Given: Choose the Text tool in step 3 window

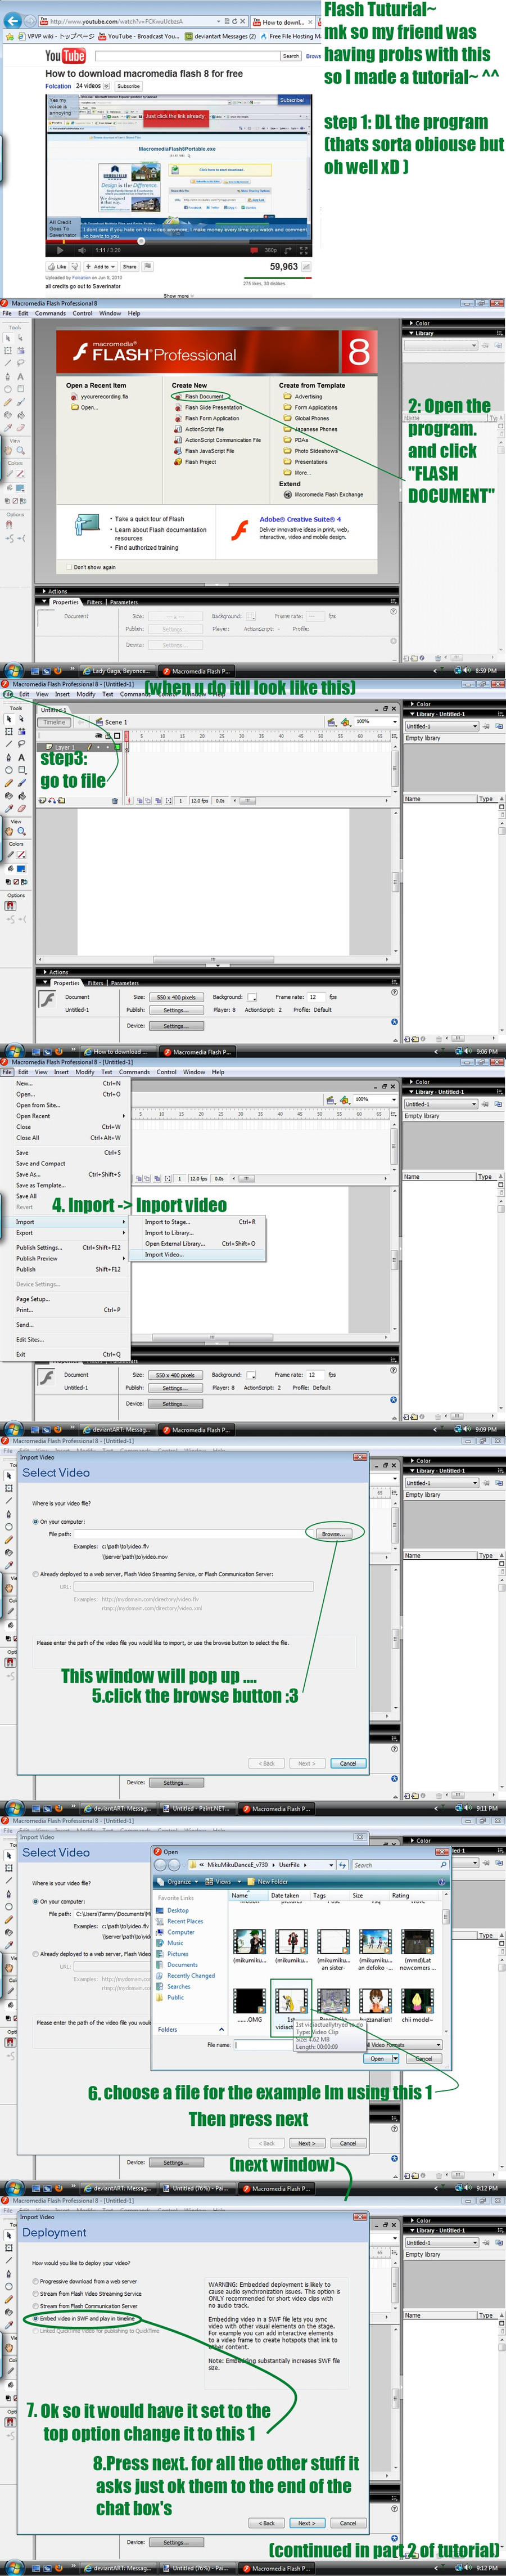Looking at the screenshot, I should click(x=21, y=758).
